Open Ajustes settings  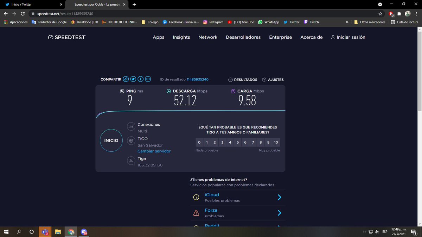273,80
